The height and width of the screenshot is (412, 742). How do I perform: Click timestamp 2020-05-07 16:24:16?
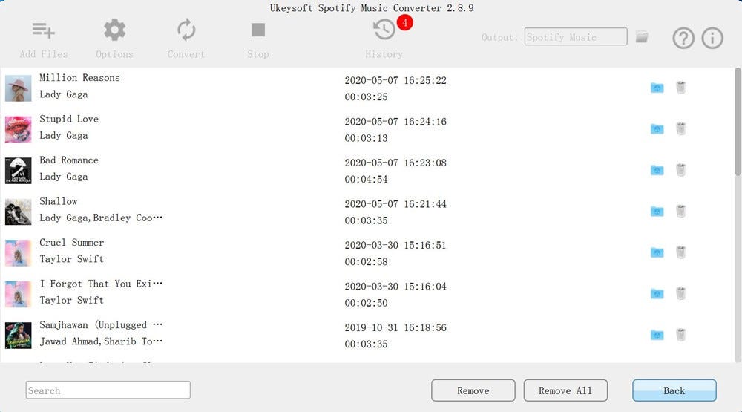coord(395,122)
